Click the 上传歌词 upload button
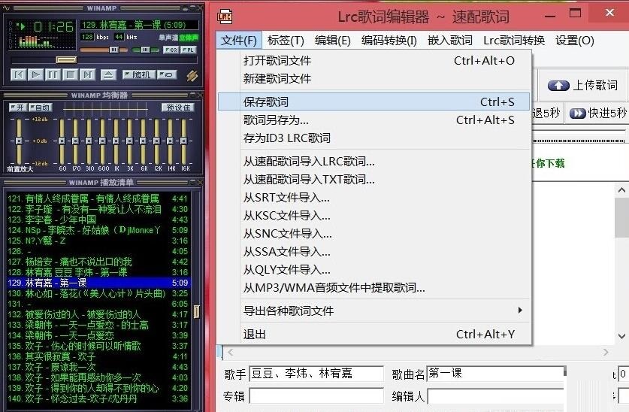 coord(582,85)
